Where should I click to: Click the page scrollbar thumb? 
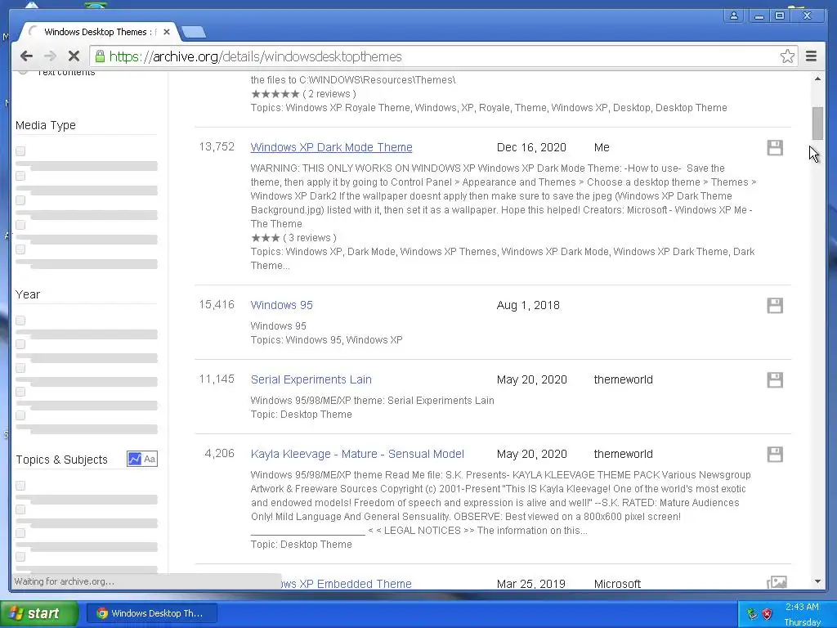click(x=817, y=123)
